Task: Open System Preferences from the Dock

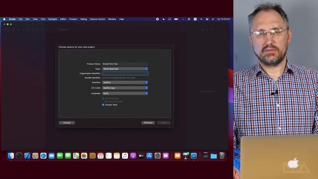Action: tap(158, 156)
